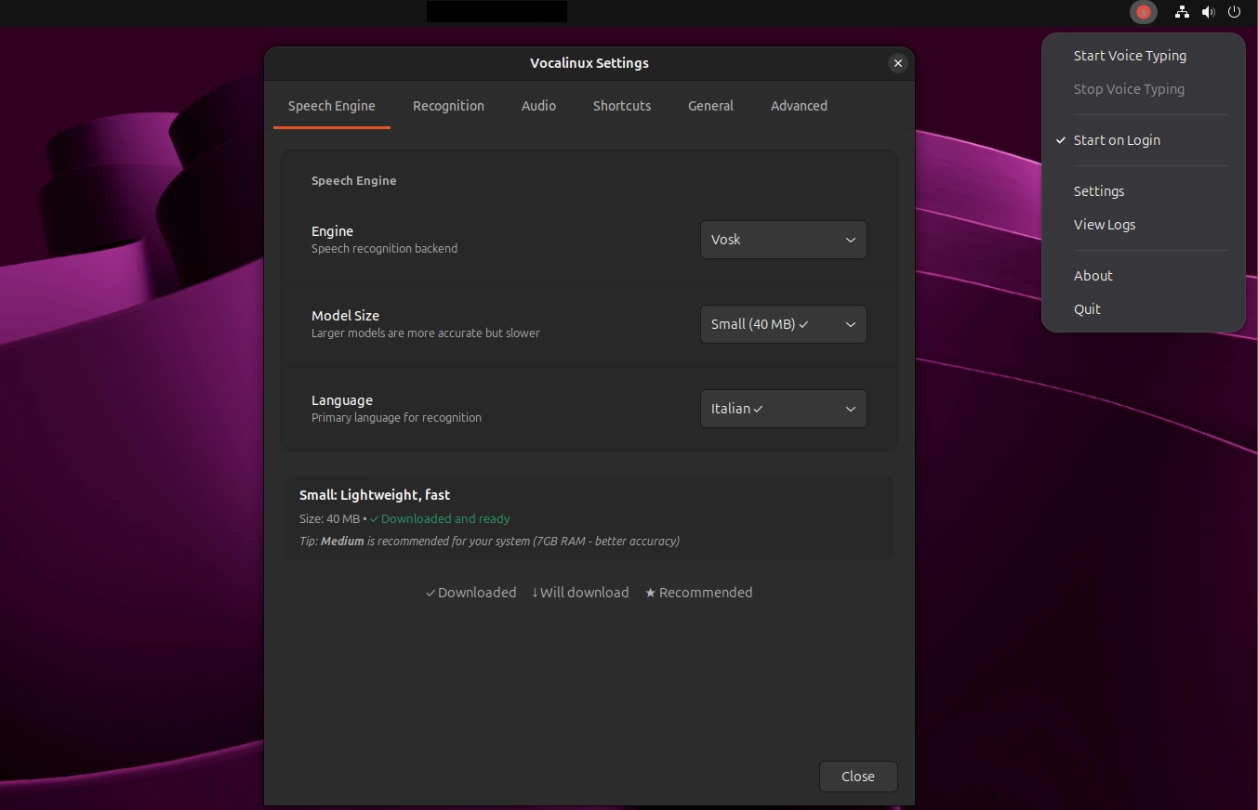Click the red Vocalinux tray indicator icon
This screenshot has height=810, width=1258.
click(x=1144, y=12)
